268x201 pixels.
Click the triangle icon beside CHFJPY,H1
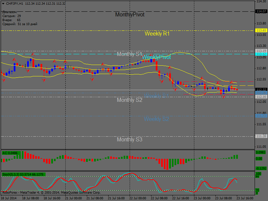point(3,3)
